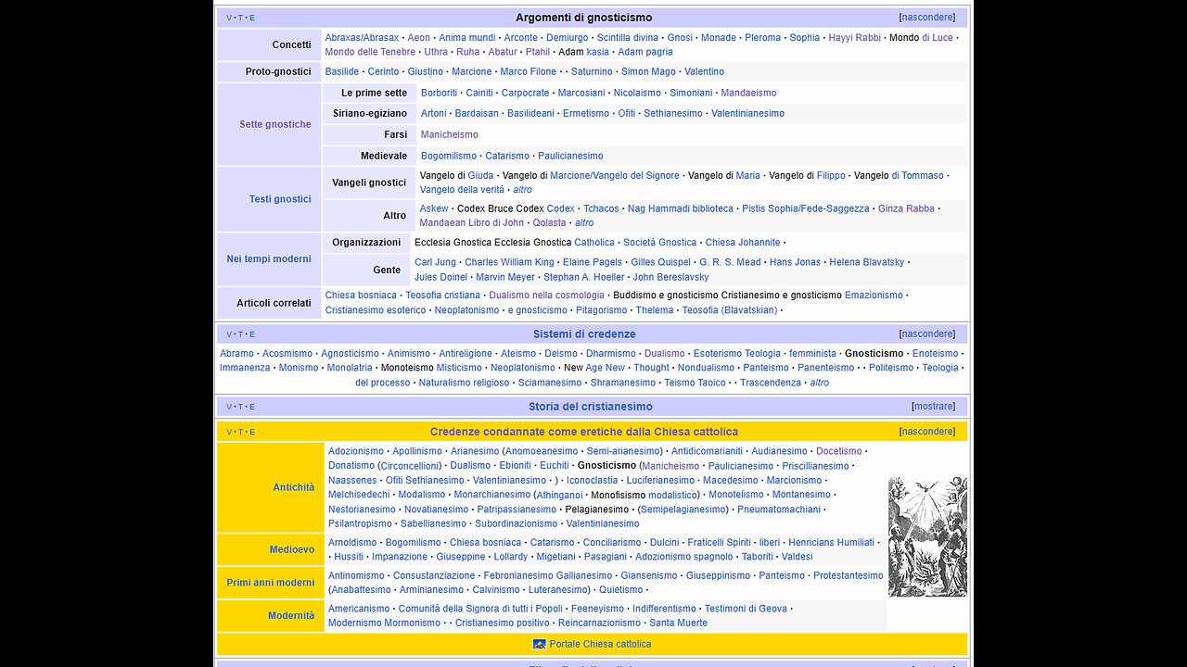Open the Società Gnostica link
The width and height of the screenshot is (1187, 667).
coord(659,243)
